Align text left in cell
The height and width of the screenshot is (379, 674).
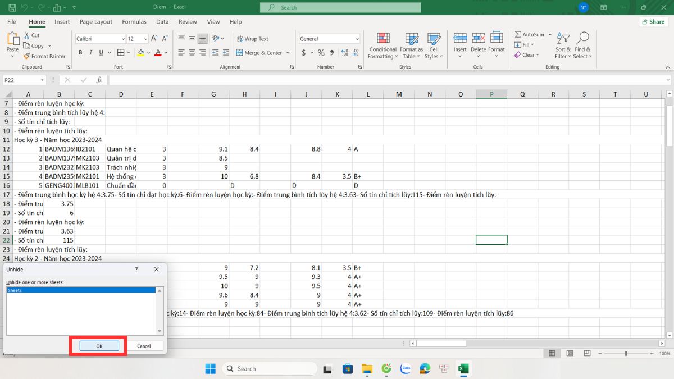(181, 53)
